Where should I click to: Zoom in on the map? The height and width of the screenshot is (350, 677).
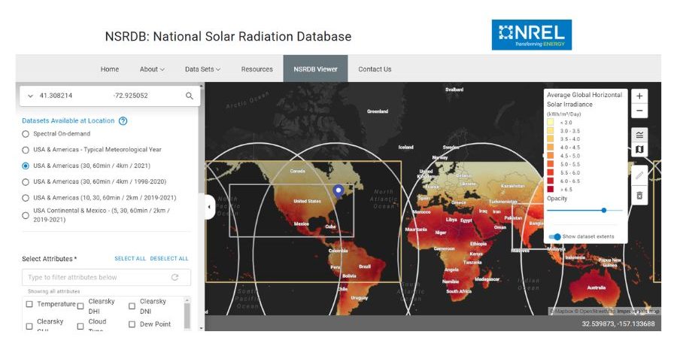point(639,96)
